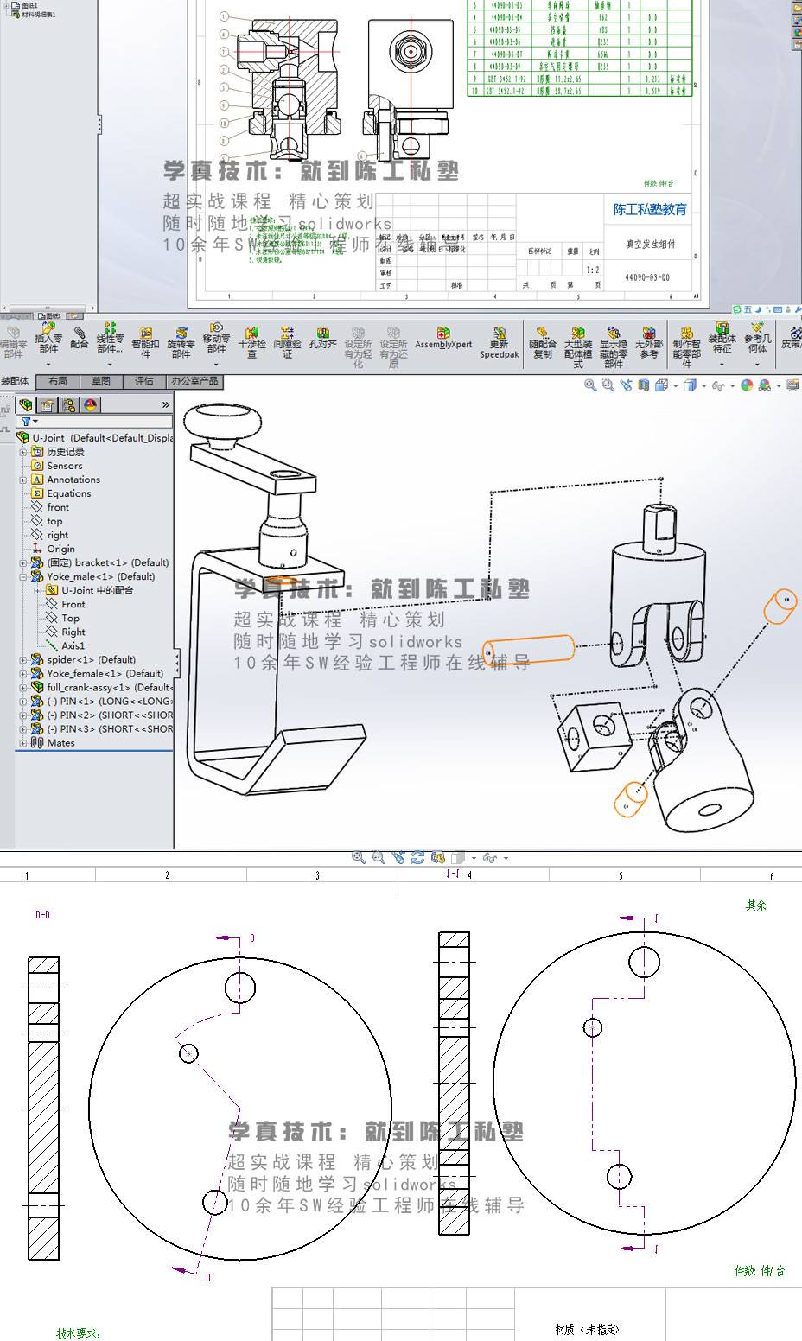The height and width of the screenshot is (1341, 802).
Task: Expand the spider<1> component node
Action: [24, 660]
